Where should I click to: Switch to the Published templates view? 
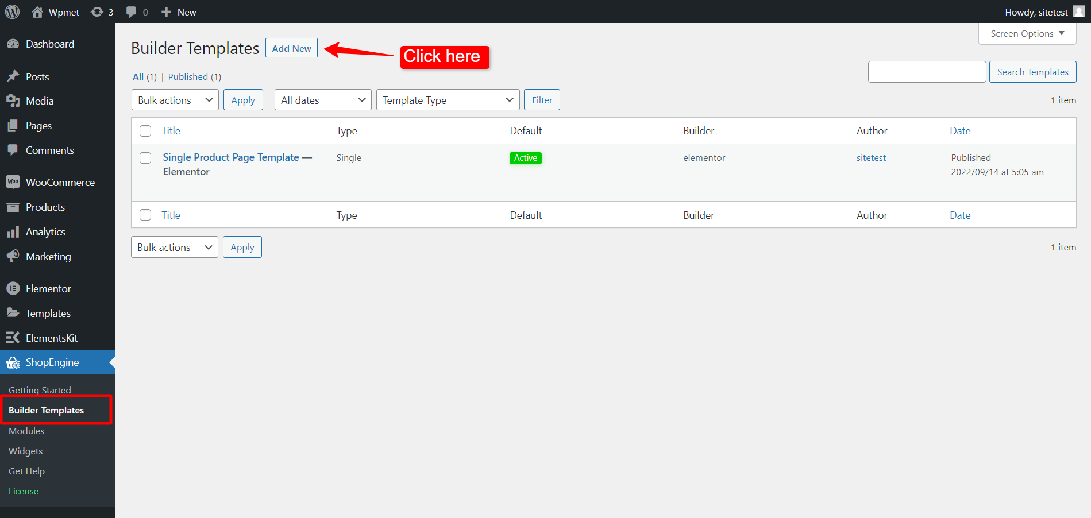pos(188,76)
